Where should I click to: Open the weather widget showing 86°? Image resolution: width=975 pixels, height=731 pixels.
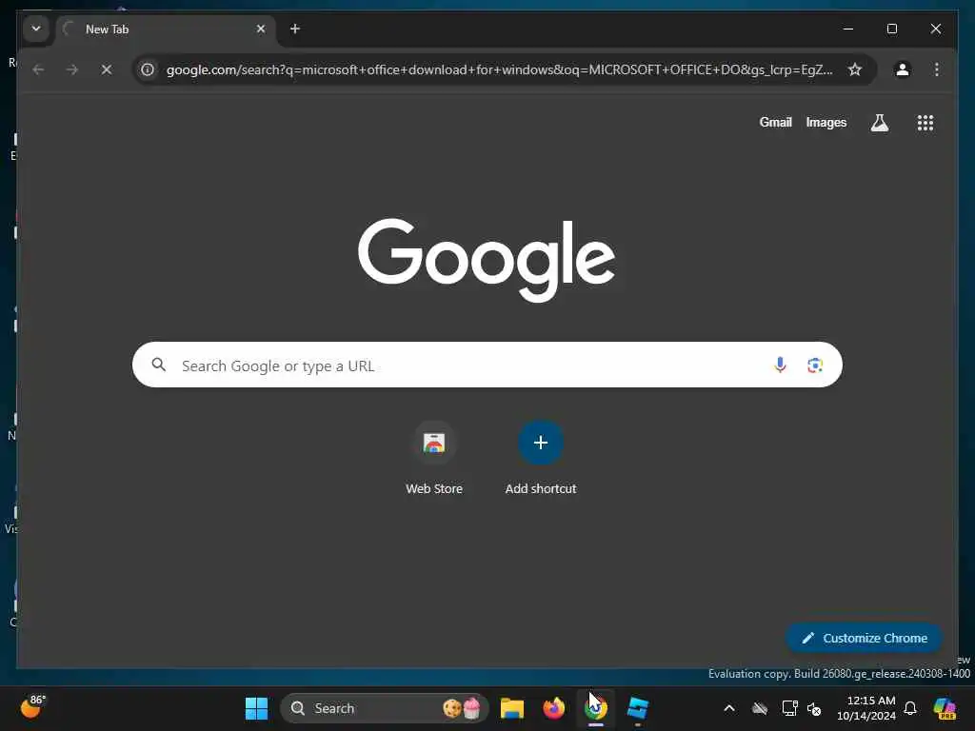tap(32, 707)
